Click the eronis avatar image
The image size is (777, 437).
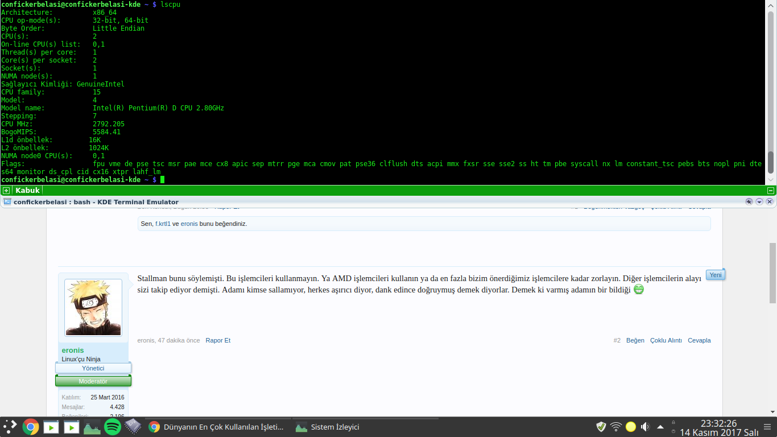click(x=93, y=307)
